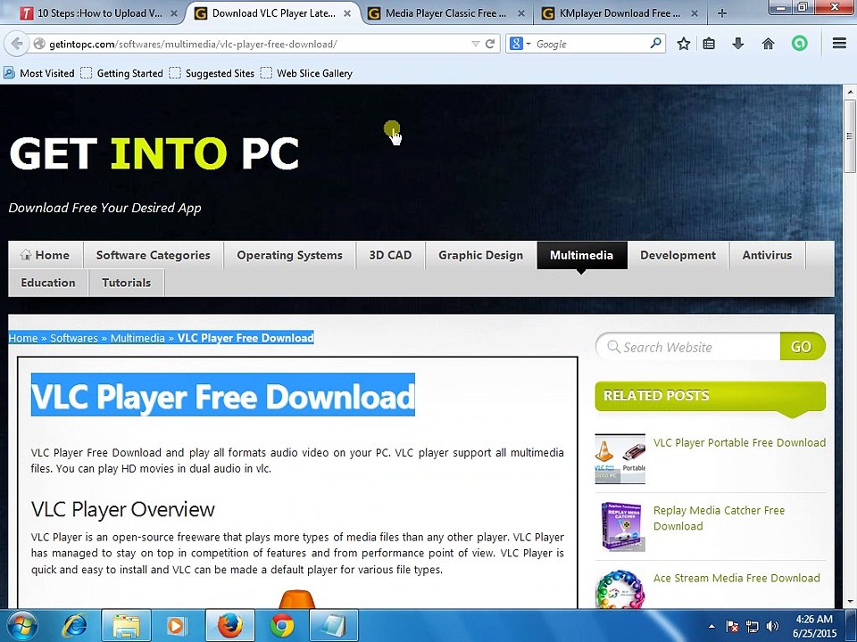Open the Graphic Design menu
The height and width of the screenshot is (642, 857).
click(x=480, y=255)
